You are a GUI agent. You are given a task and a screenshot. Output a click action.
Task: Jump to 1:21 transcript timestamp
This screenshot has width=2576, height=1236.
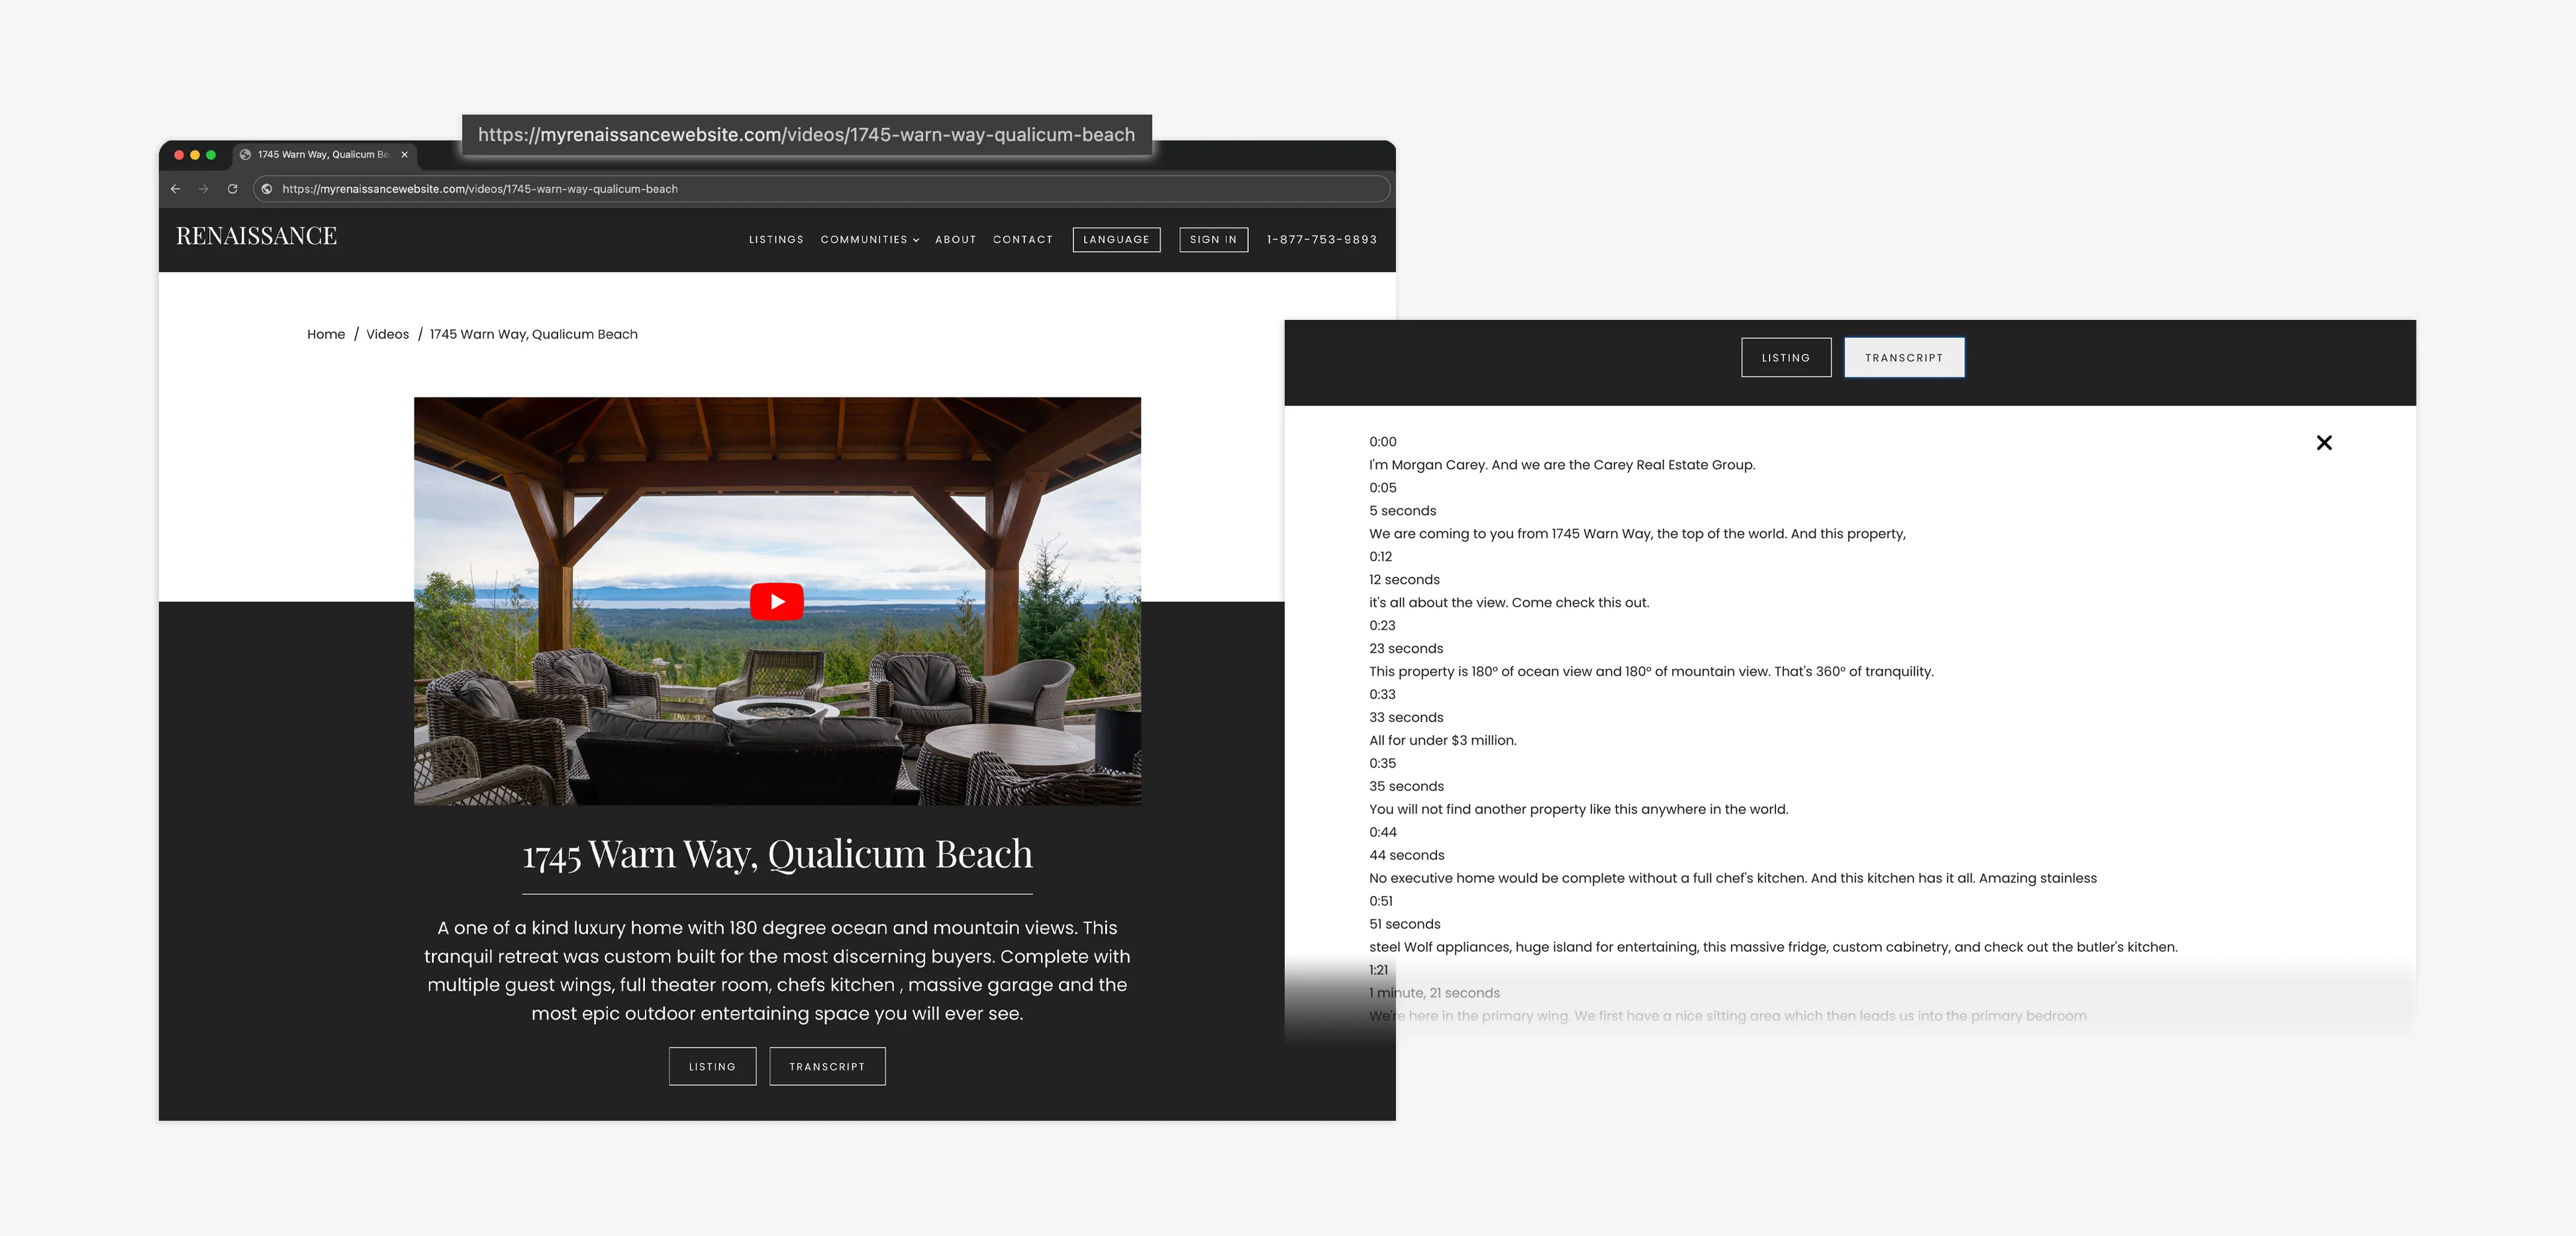point(1379,970)
